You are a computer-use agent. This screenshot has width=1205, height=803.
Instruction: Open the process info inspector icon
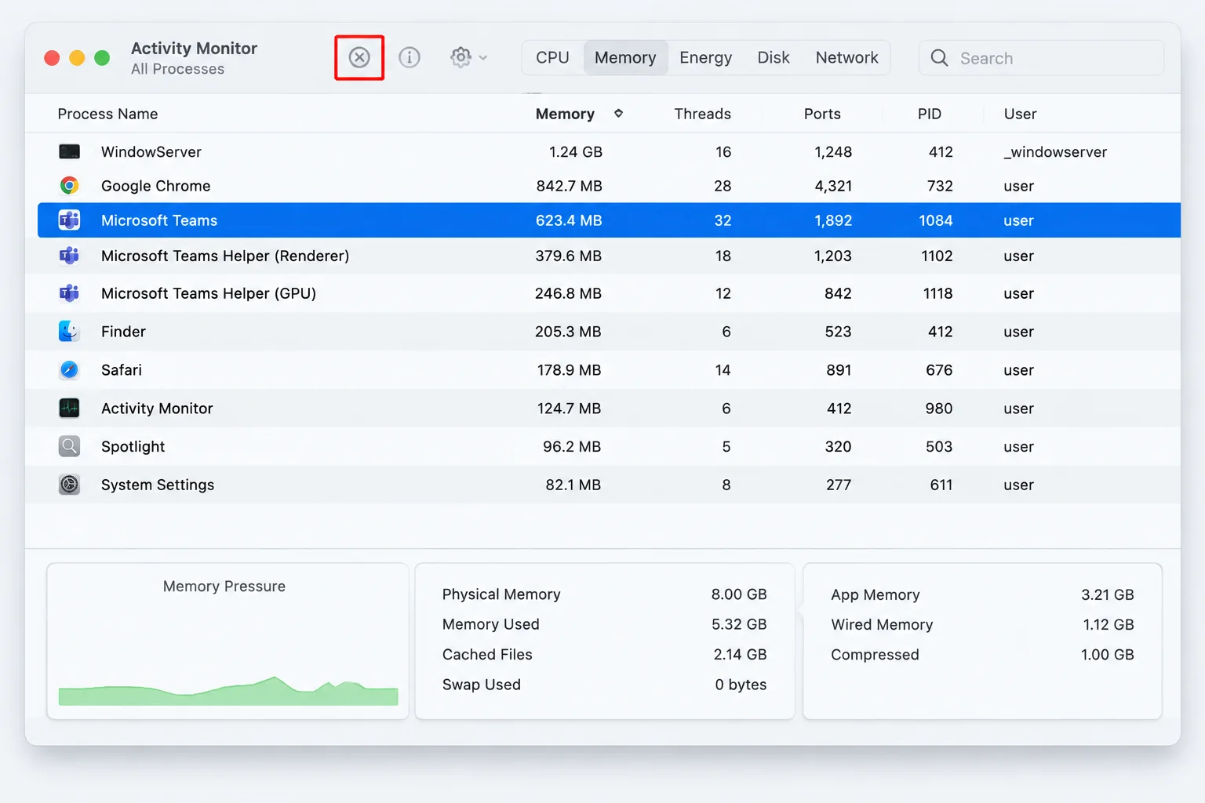pos(410,57)
